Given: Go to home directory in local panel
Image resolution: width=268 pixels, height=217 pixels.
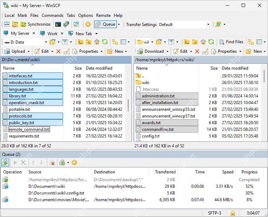Looking at the screenshot, I should pyautogui.click(x=97, y=42).
